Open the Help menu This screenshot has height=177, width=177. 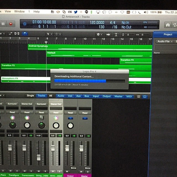tap(37, 12)
